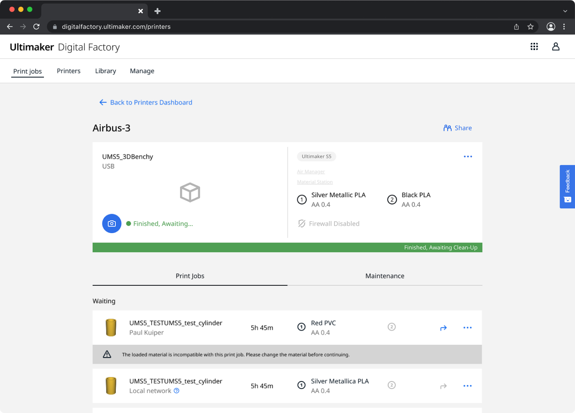Viewport: 575px width, 413px height.
Task: Open more options for Silver Metallica PLA job
Action: point(467,386)
